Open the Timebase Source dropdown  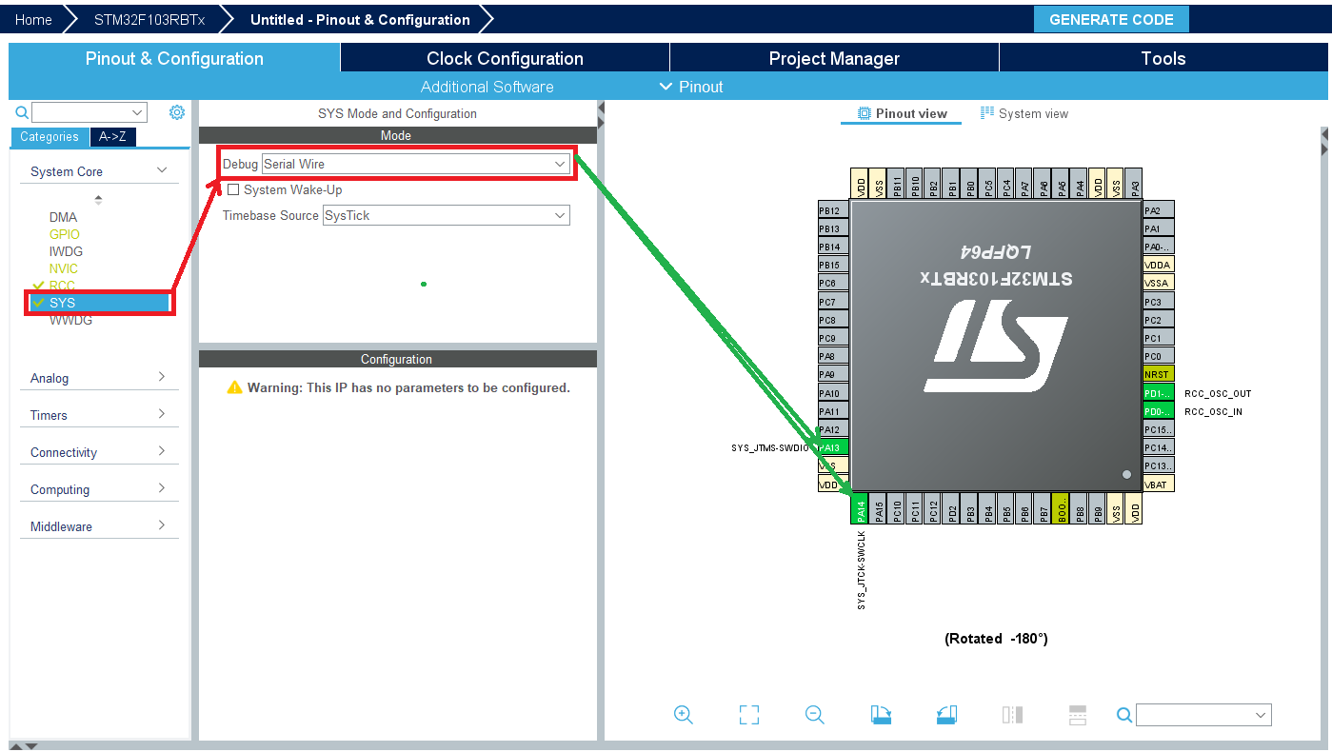[446, 215]
